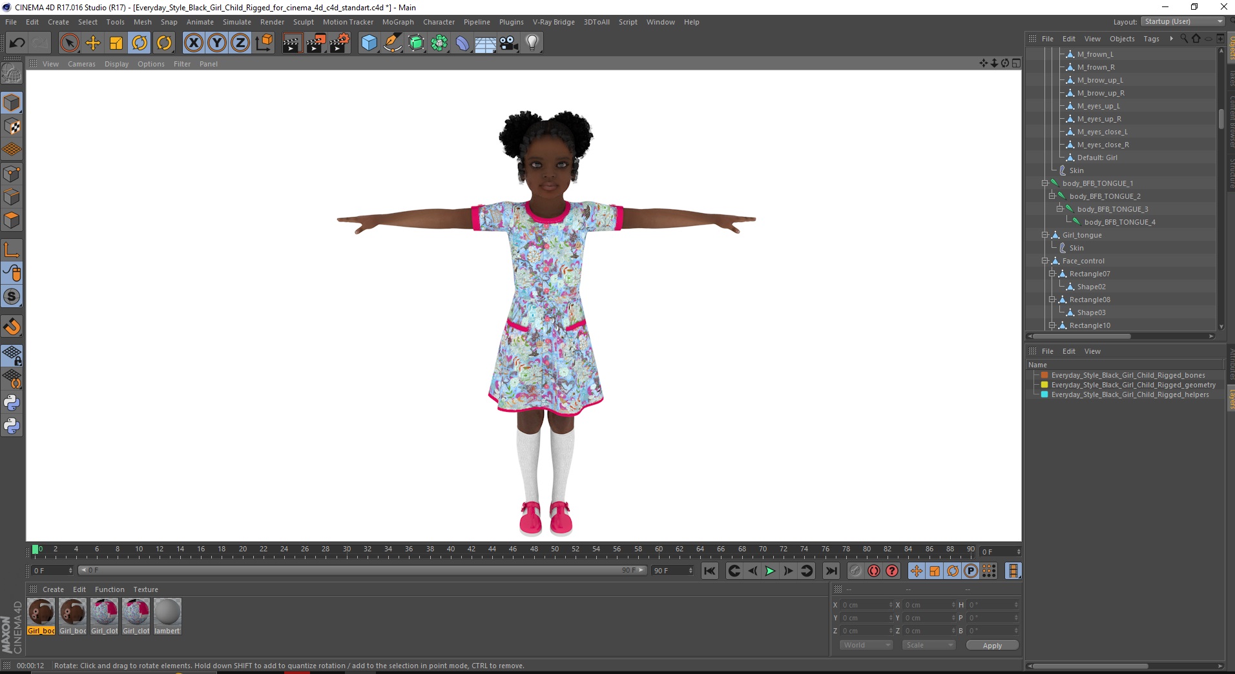Image resolution: width=1235 pixels, height=674 pixels.
Task: Toggle X axis lock
Action: (x=193, y=43)
